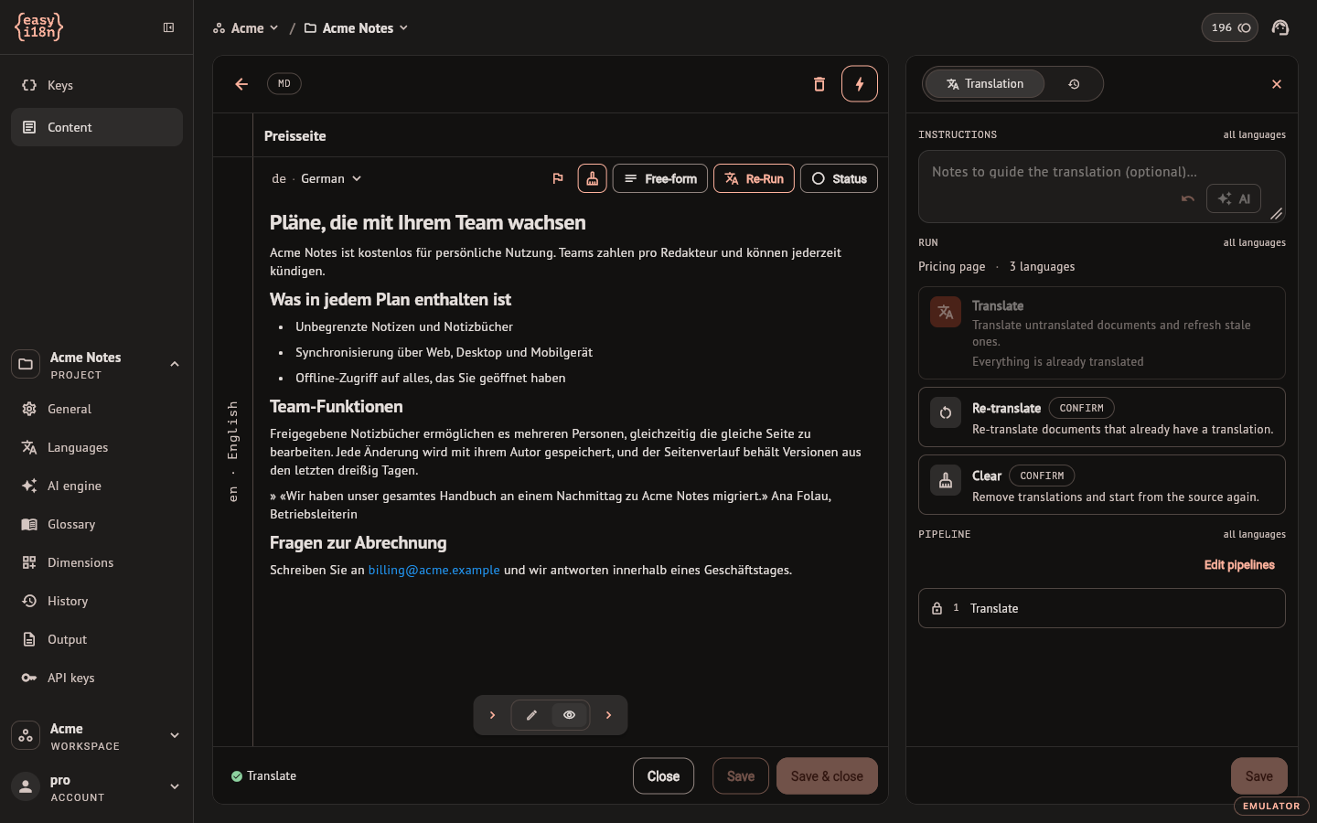Open AI engine settings
The width and height of the screenshot is (1317, 823).
coord(97,486)
